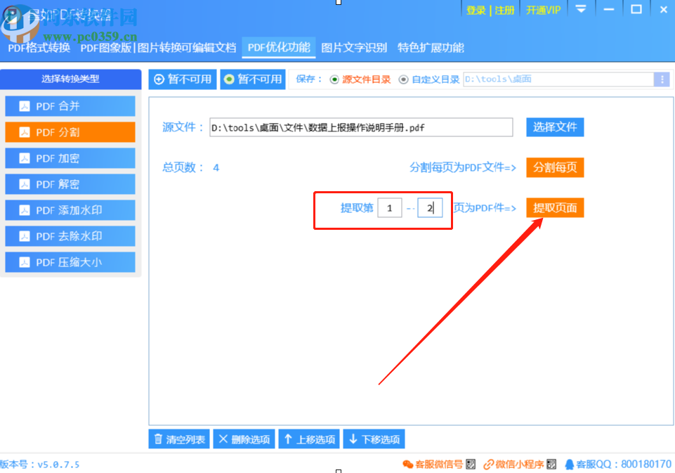This screenshot has height=473, width=675.
Task: Open PDF 加密 option
Action: pyautogui.click(x=70, y=158)
